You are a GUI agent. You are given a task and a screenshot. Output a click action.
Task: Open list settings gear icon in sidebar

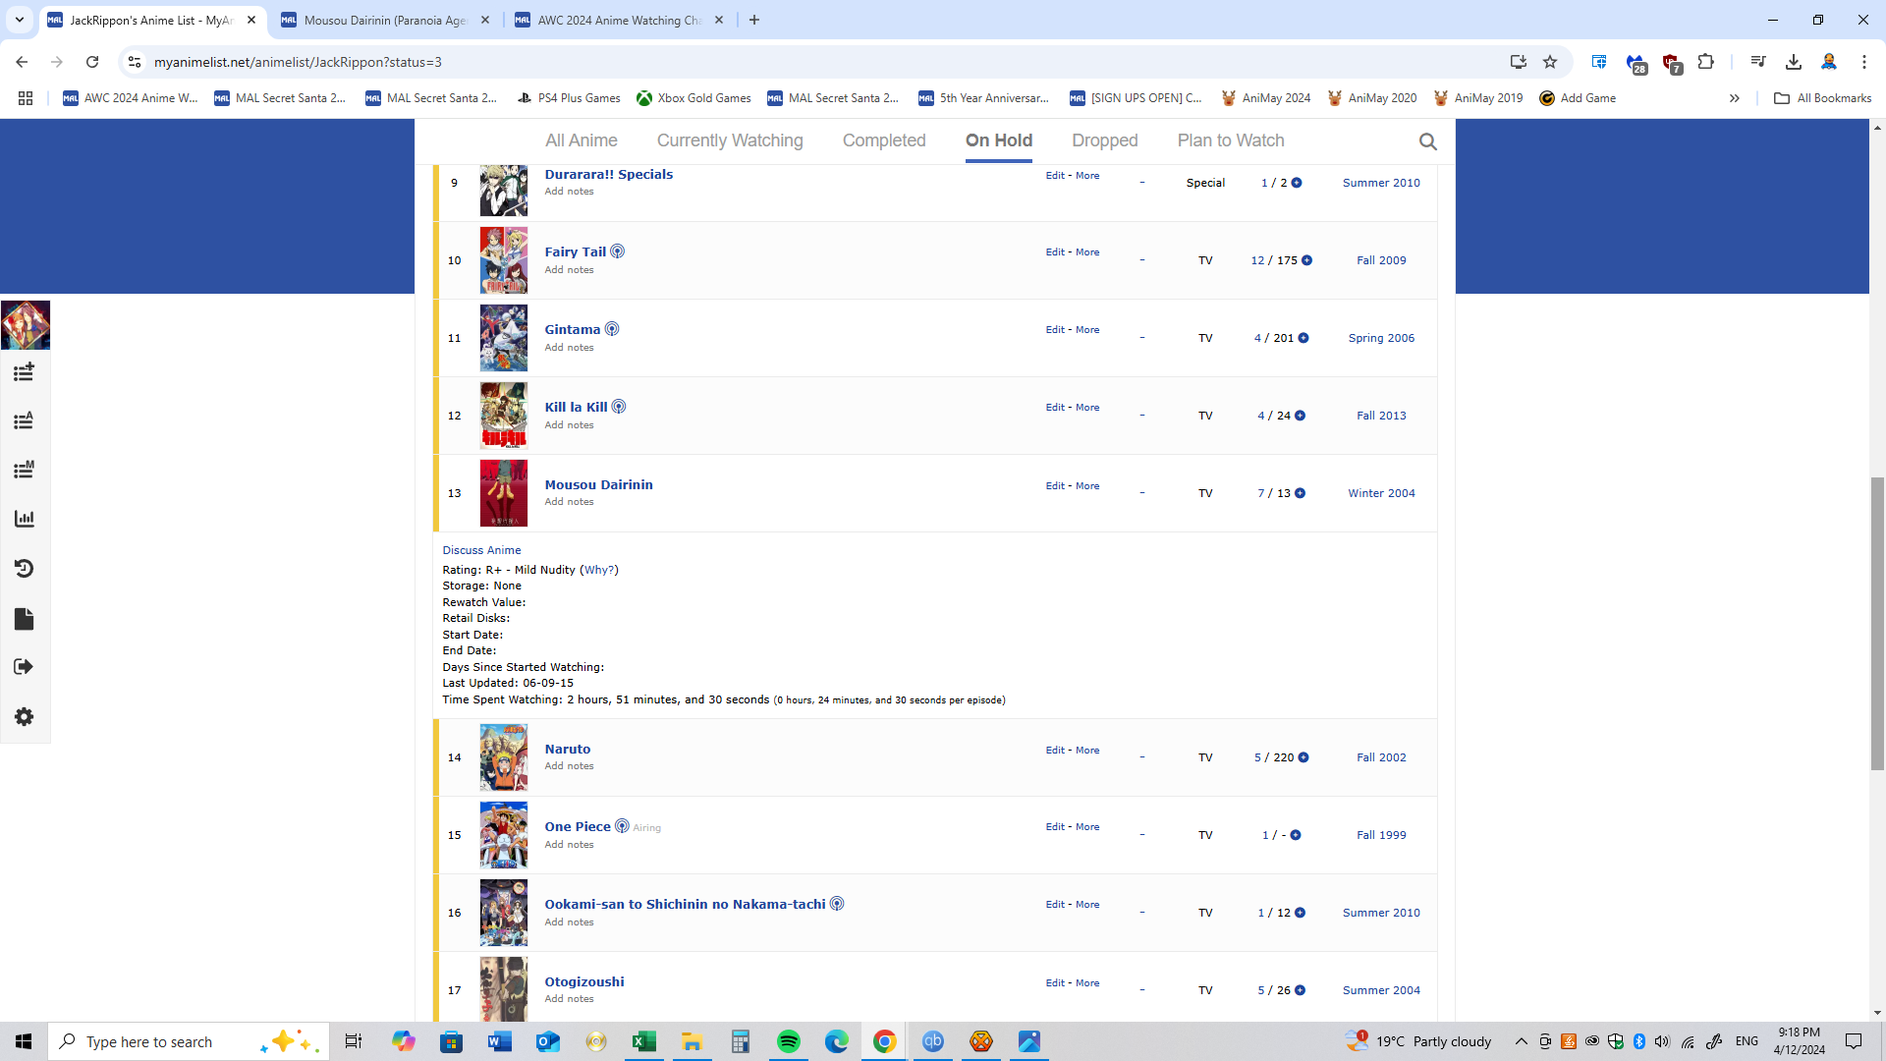coord(24,717)
